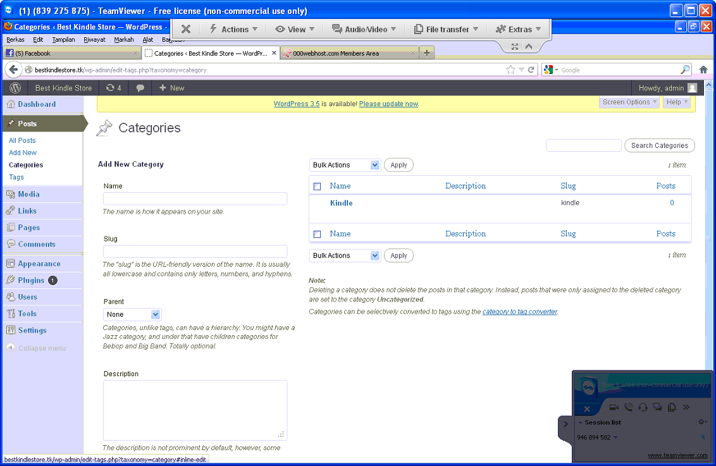Close the Categories WordPress tab
The image size is (716, 466).
pyautogui.click(x=274, y=53)
